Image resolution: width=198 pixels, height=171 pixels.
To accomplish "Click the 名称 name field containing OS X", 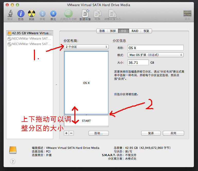I will pos(155,48).
